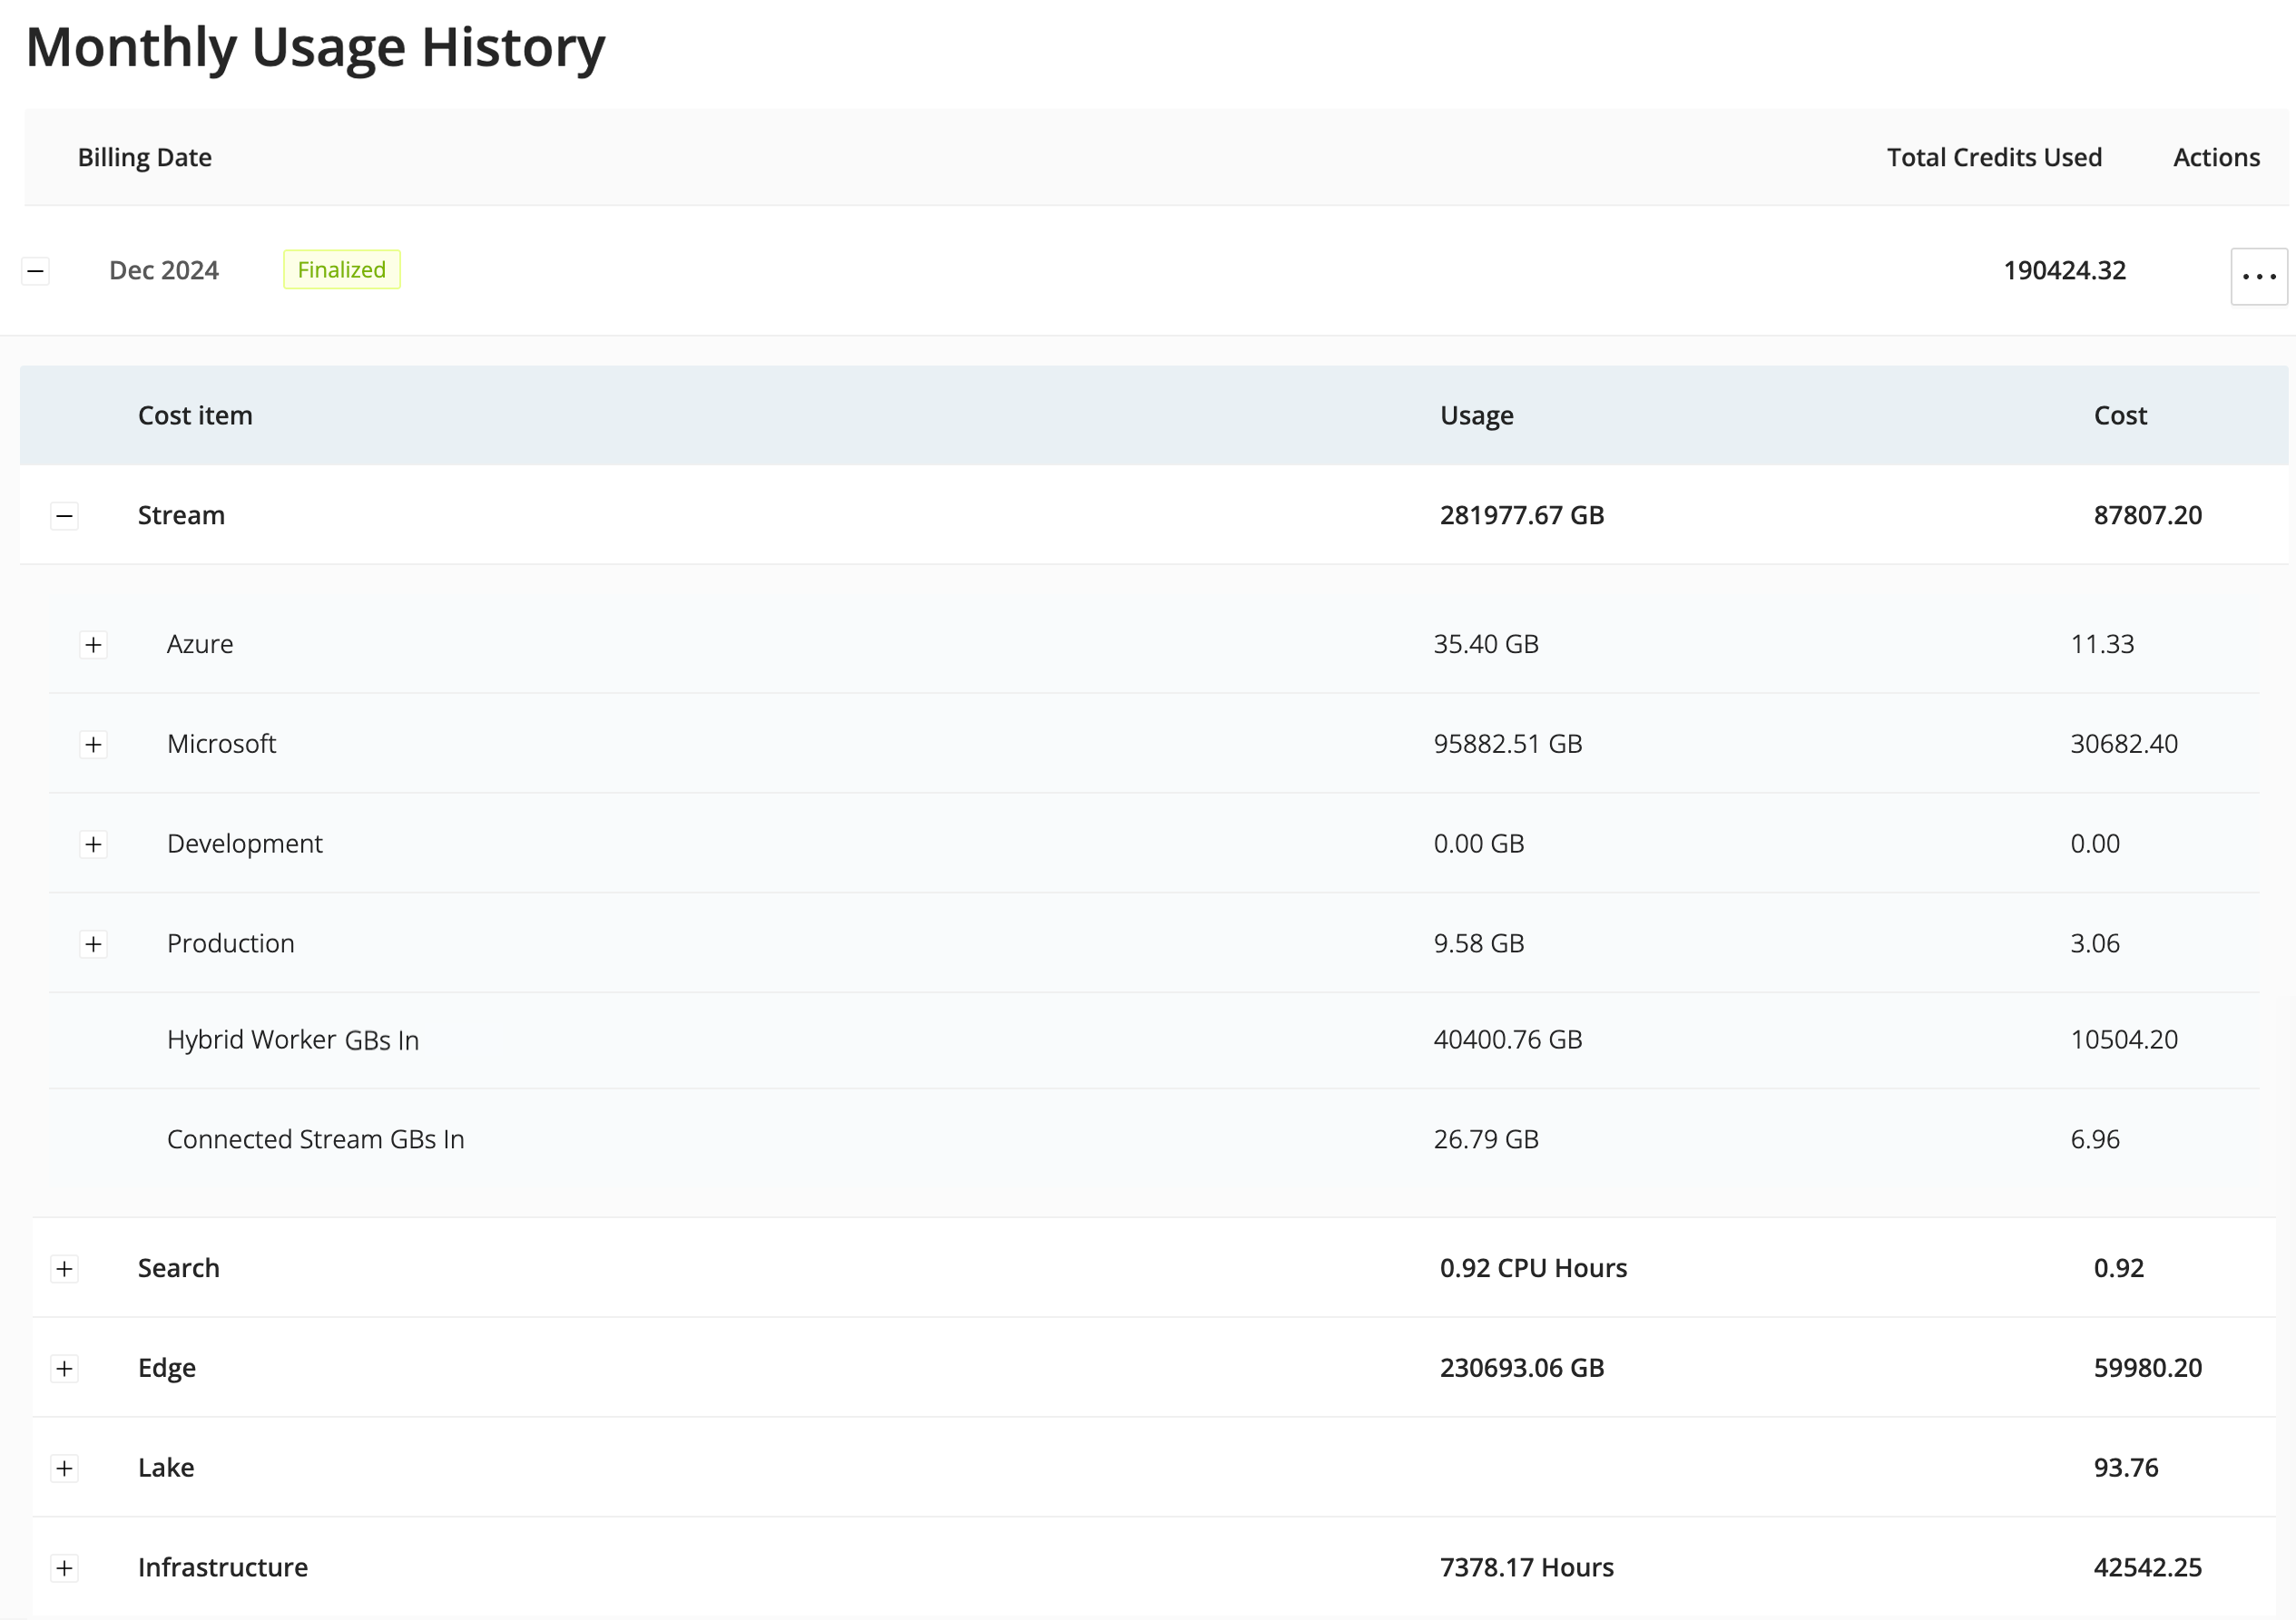
Task: Expand the Lake cost item
Action: [x=65, y=1469]
